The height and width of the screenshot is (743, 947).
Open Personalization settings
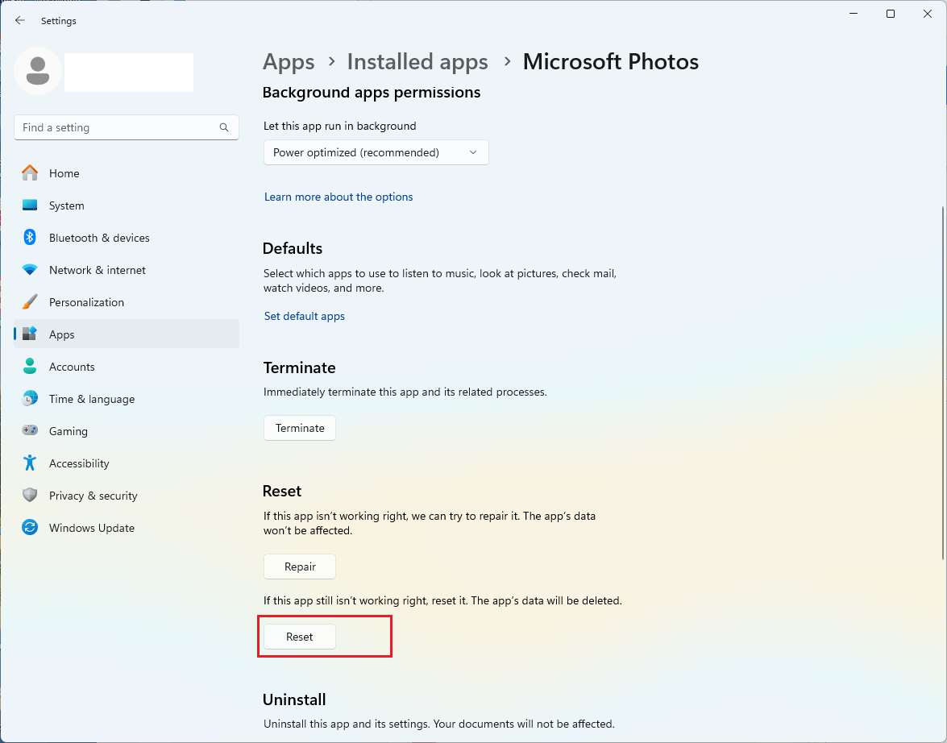point(127,302)
